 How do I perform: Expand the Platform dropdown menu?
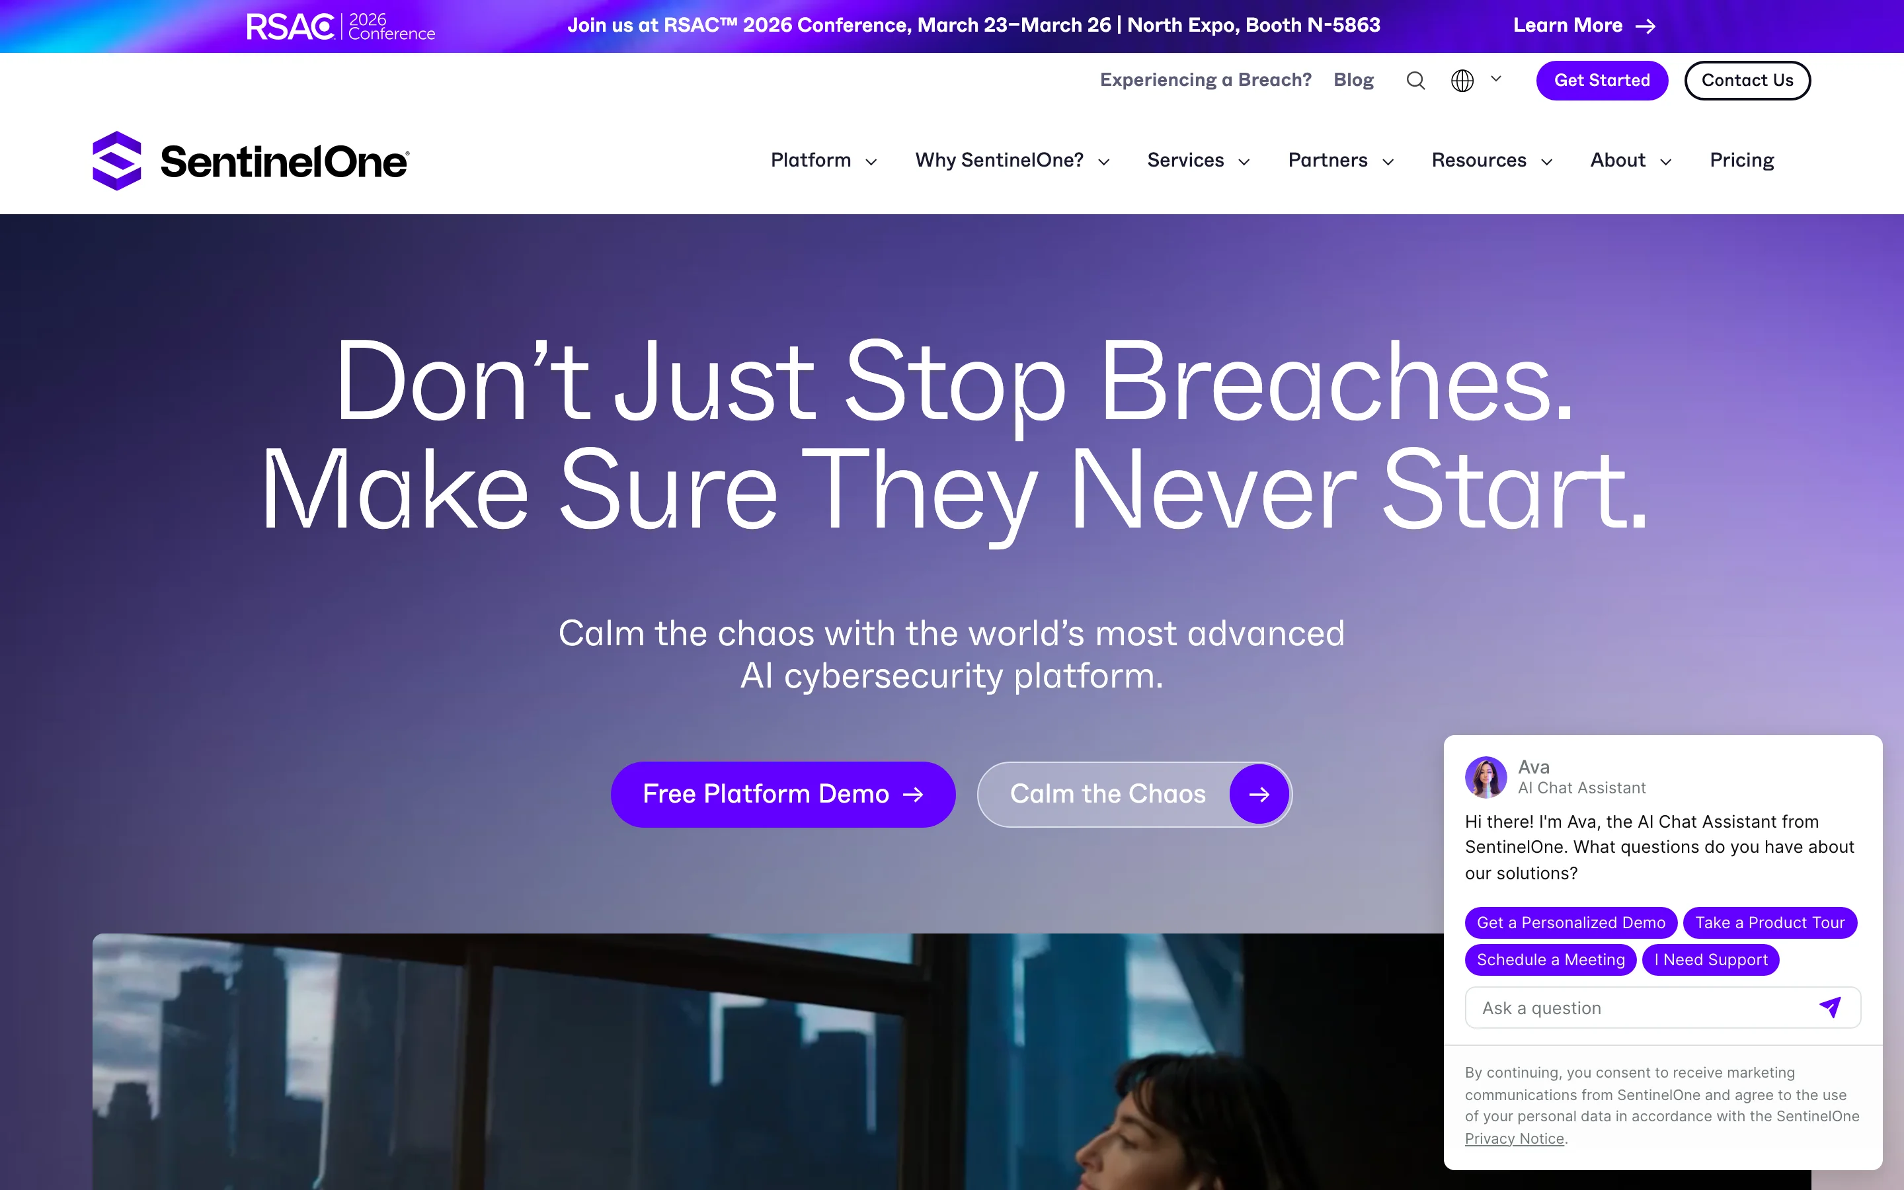click(x=824, y=161)
